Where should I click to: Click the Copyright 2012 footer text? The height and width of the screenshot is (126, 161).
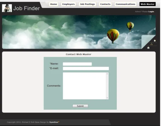(x=28, y=122)
